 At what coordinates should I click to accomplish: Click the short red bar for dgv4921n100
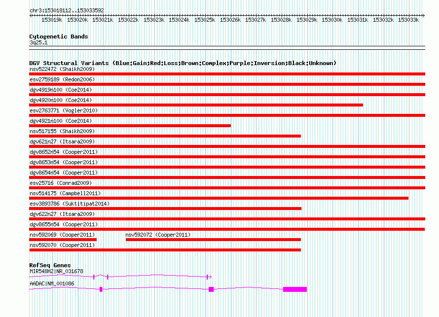click(130, 126)
